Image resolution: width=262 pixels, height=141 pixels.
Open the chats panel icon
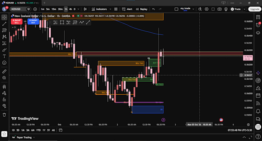258,119
